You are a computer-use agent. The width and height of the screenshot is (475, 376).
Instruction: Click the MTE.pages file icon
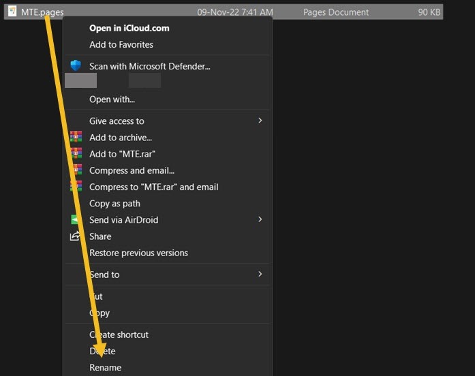click(x=12, y=12)
